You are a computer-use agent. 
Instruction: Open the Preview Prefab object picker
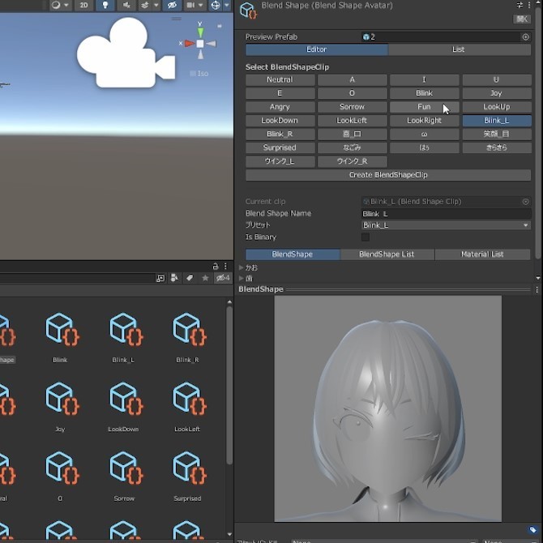525,36
